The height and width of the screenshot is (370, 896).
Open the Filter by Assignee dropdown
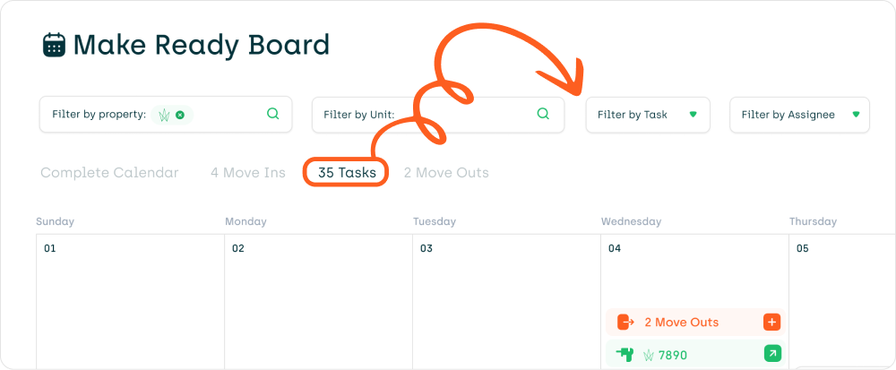(x=799, y=115)
